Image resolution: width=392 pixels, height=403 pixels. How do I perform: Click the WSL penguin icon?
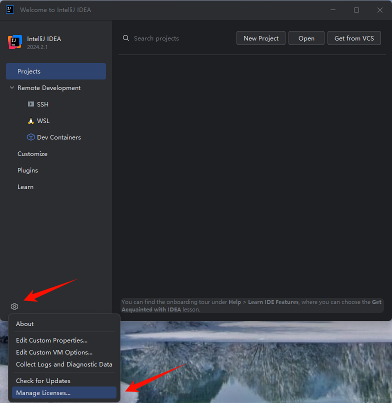pyautogui.click(x=31, y=121)
